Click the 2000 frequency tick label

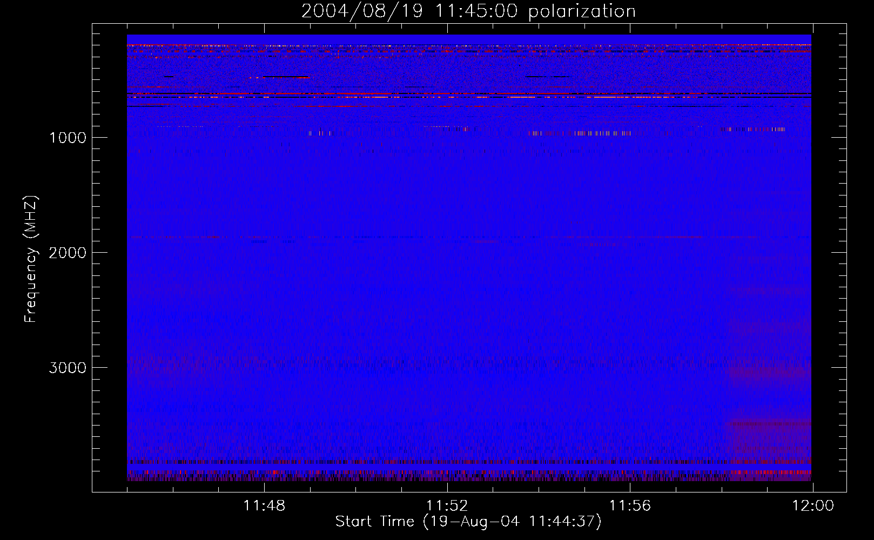pyautogui.click(x=68, y=253)
